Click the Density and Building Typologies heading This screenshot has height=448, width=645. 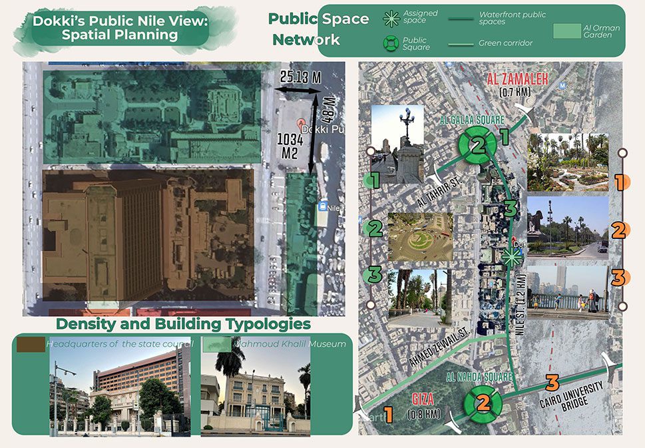tap(183, 324)
